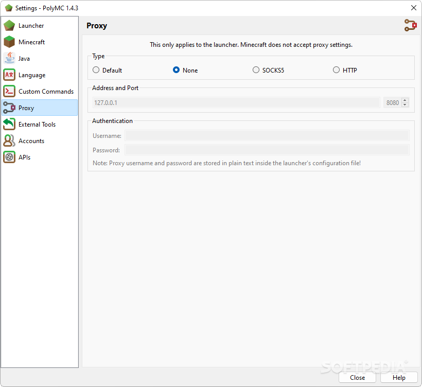
Task: Click the launcher-only proxy notice text
Action: (x=251, y=45)
